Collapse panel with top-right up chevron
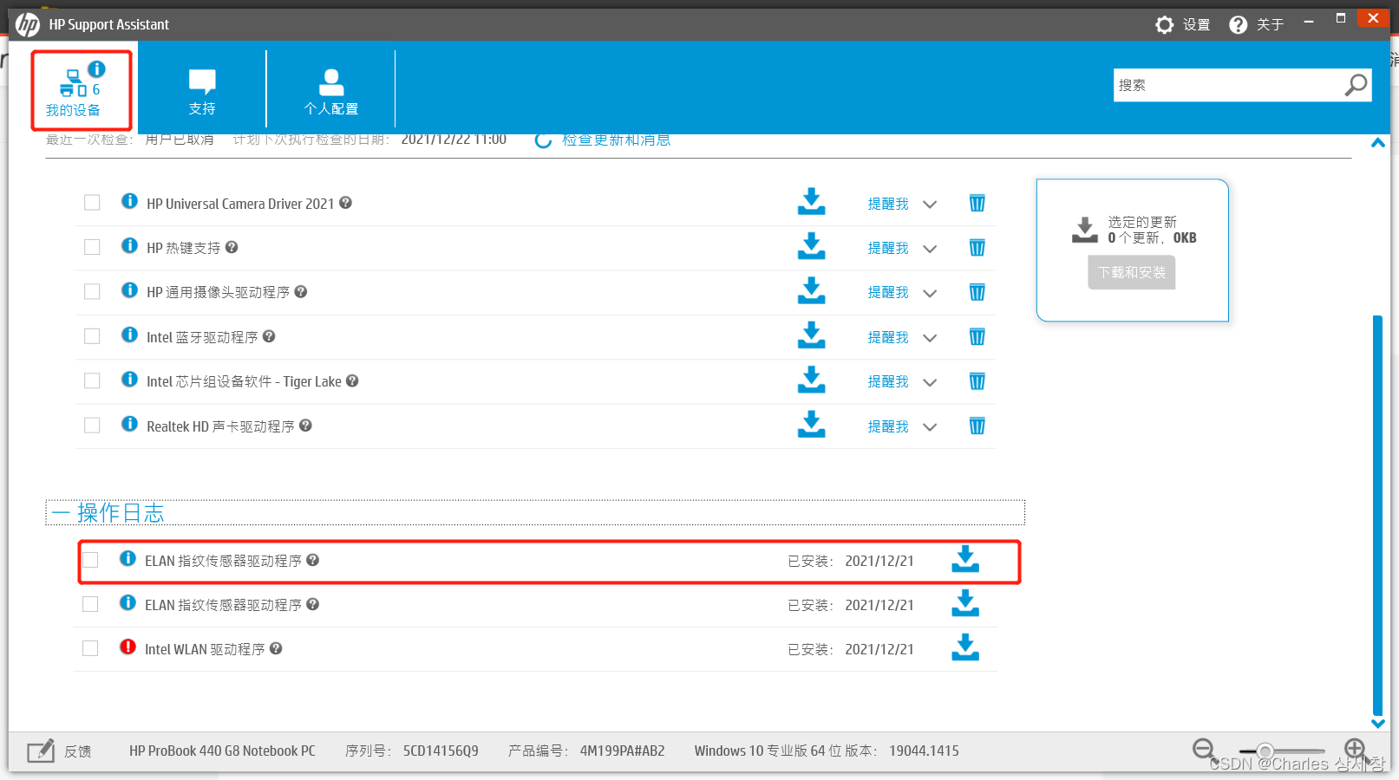Screen dimensions: 1399x780 (1377, 143)
